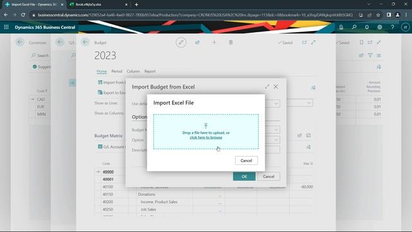Click the Donations row name
Screen dimensions: 412x232
click(x=147, y=195)
